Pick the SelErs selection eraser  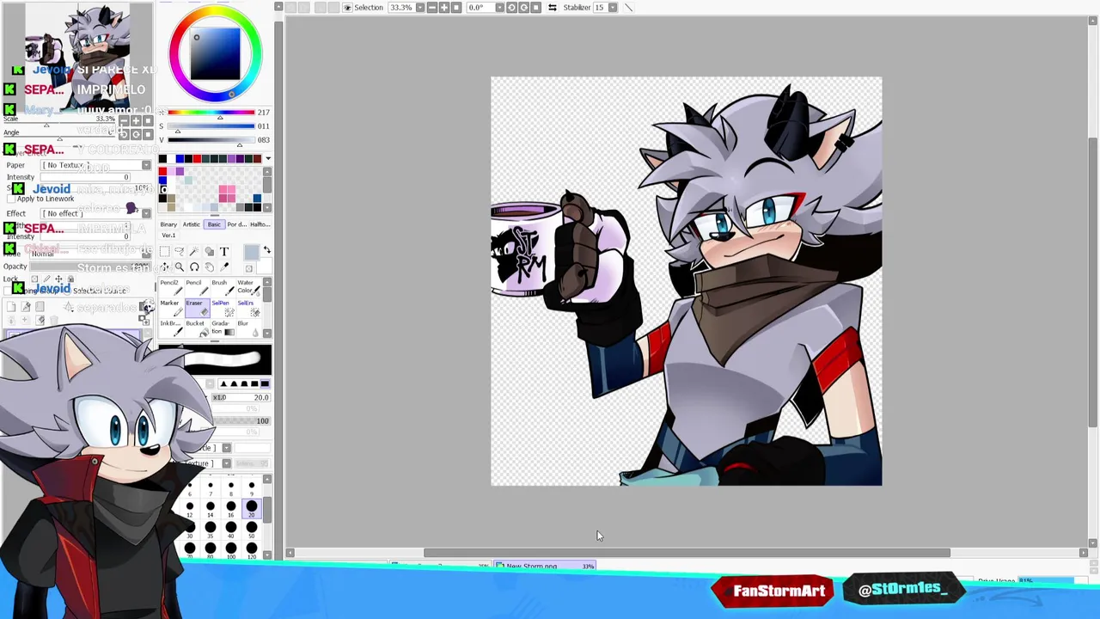(248, 308)
